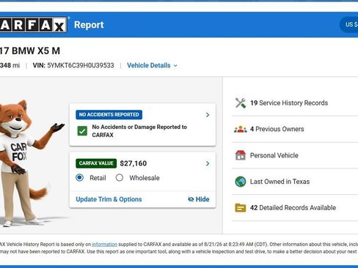
Task: Click the No Accidents or Damage Reported text
Action: pos(139,131)
